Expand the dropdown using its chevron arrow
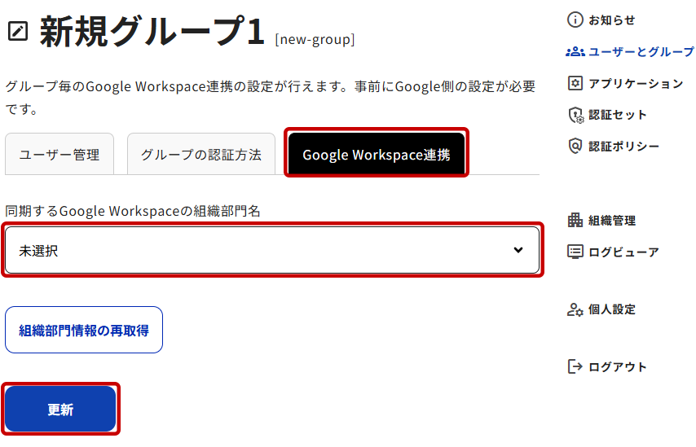The width and height of the screenshot is (696, 447). (x=518, y=250)
